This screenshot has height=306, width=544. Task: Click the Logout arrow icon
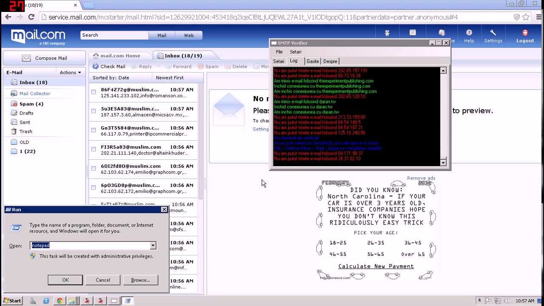pyautogui.click(x=525, y=33)
